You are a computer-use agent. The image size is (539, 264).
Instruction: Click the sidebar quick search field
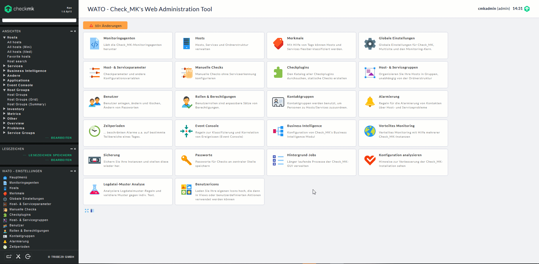tap(39, 20)
